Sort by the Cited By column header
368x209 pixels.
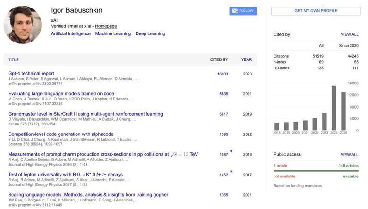(219, 60)
